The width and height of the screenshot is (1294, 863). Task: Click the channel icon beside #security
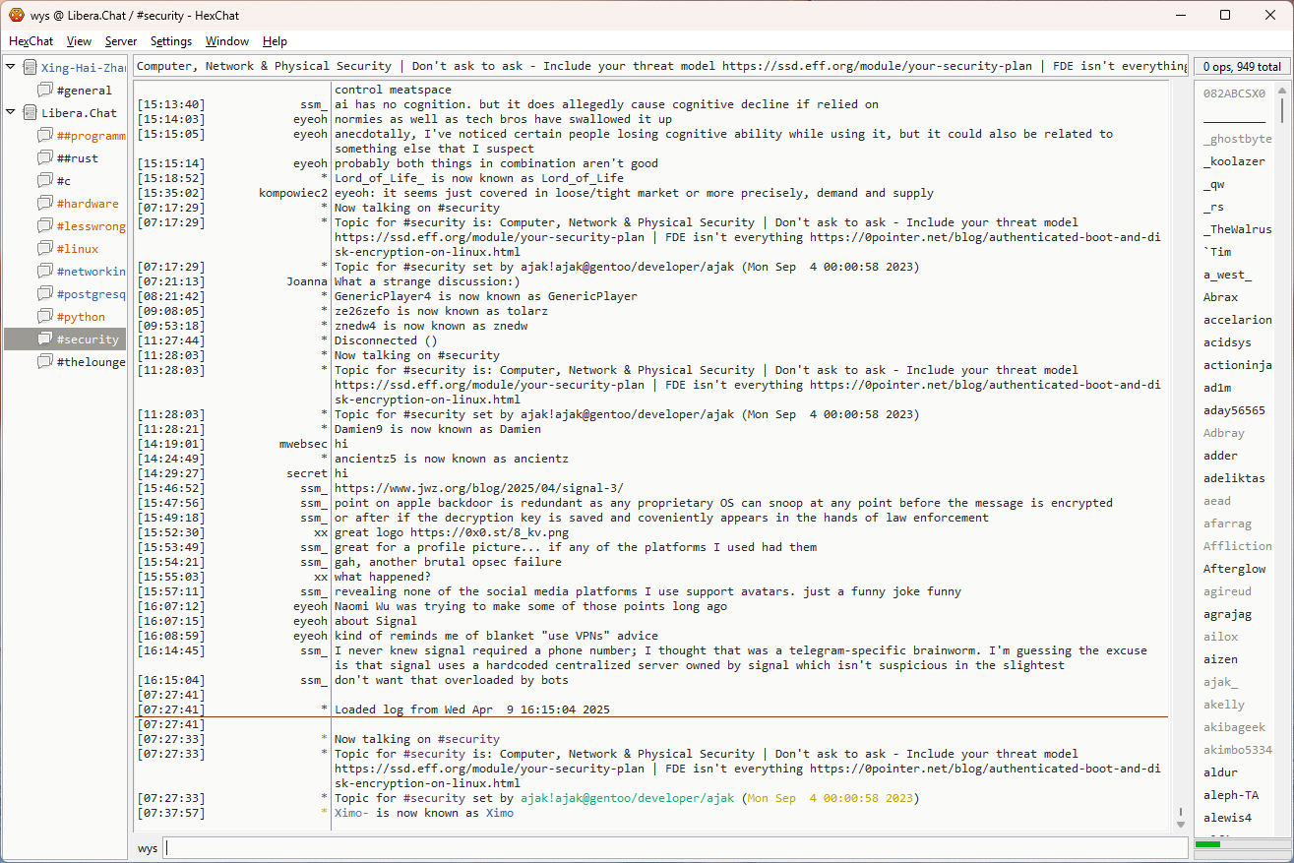tap(45, 339)
